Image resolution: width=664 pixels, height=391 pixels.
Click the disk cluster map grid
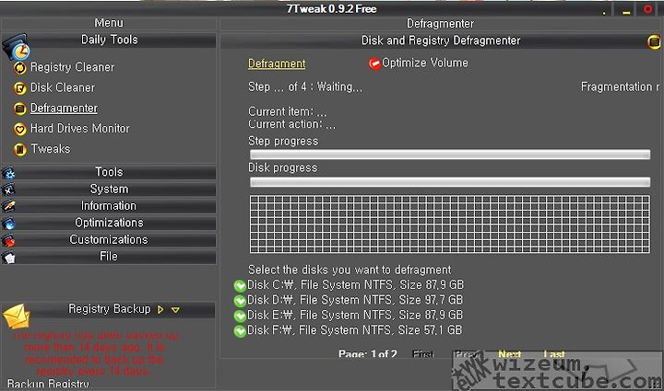click(x=450, y=224)
